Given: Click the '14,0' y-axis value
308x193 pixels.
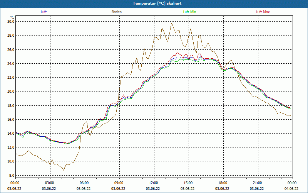Looking at the screenshot, I should point(11,134).
